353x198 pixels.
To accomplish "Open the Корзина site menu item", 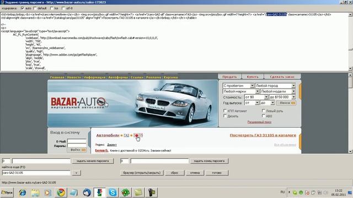I will 170,77.
